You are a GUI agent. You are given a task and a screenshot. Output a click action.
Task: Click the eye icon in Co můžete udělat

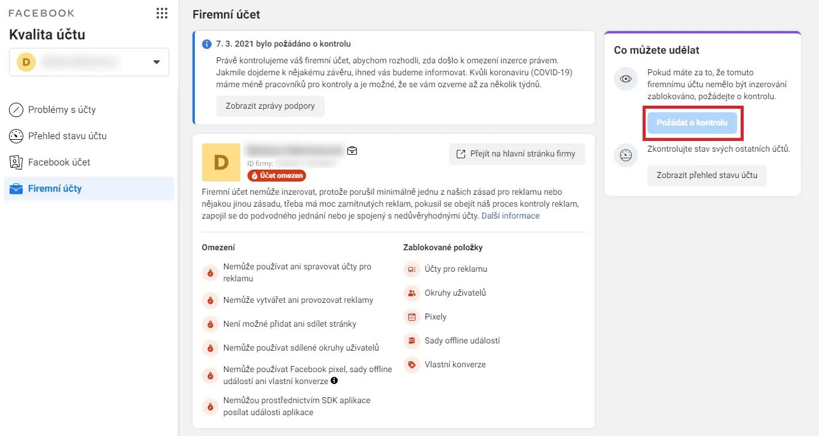626,79
